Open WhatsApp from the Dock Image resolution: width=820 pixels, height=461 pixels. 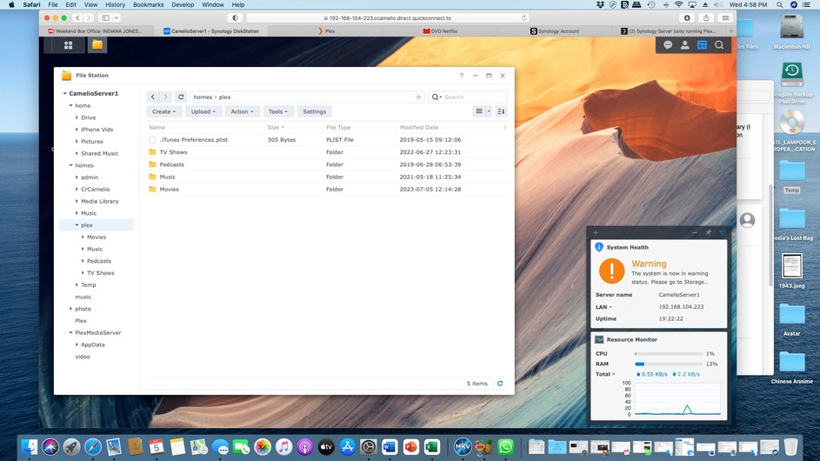point(505,447)
